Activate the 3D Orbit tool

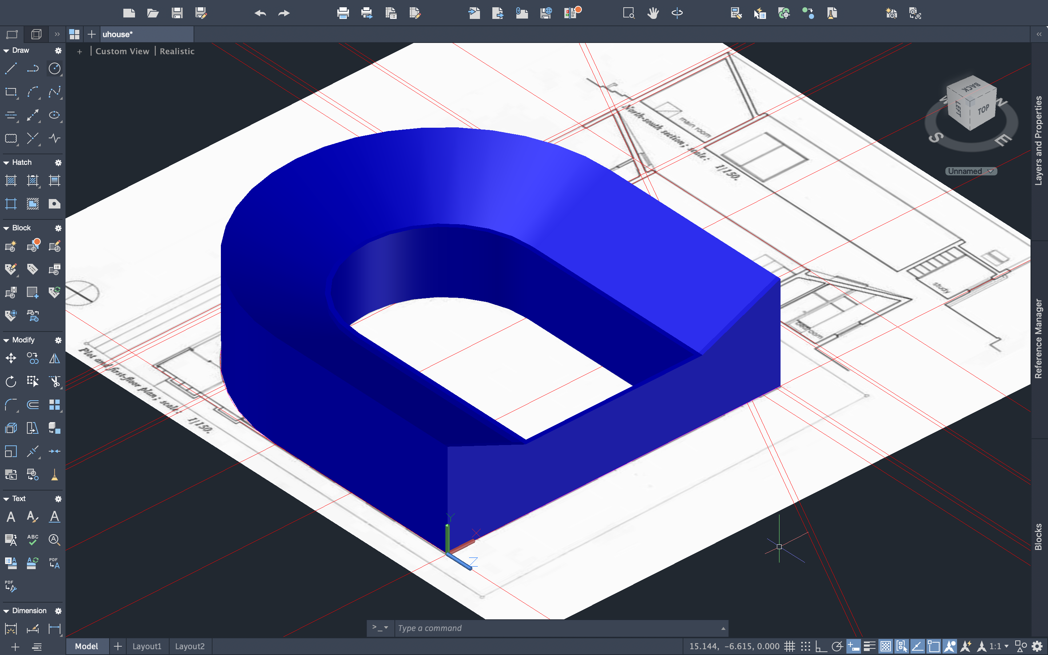pyautogui.click(x=677, y=13)
